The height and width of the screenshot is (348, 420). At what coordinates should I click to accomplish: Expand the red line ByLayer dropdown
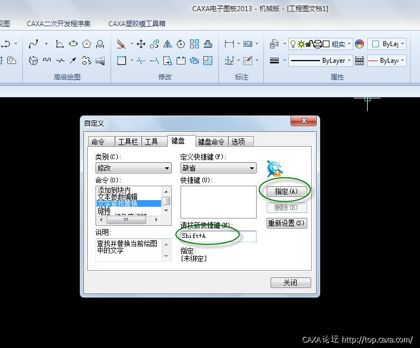[402, 61]
